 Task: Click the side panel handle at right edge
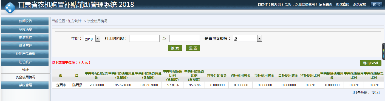pos(383,51)
